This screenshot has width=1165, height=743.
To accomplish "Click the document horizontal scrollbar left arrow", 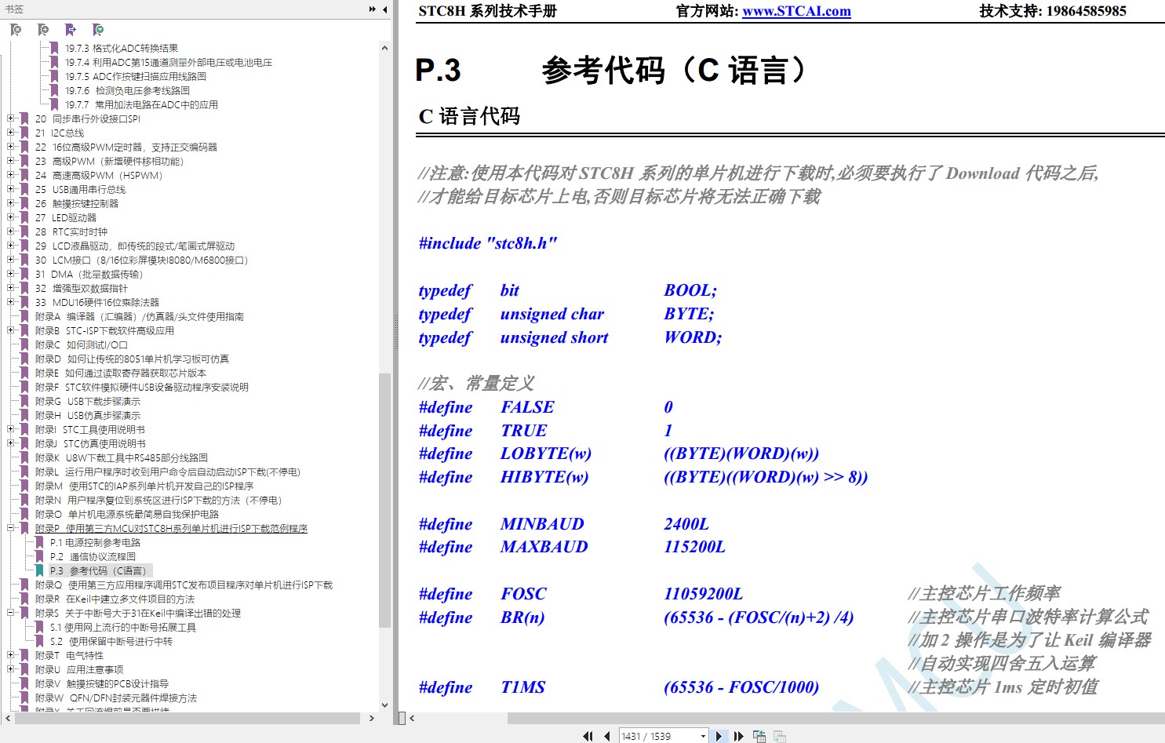I will (412, 718).
